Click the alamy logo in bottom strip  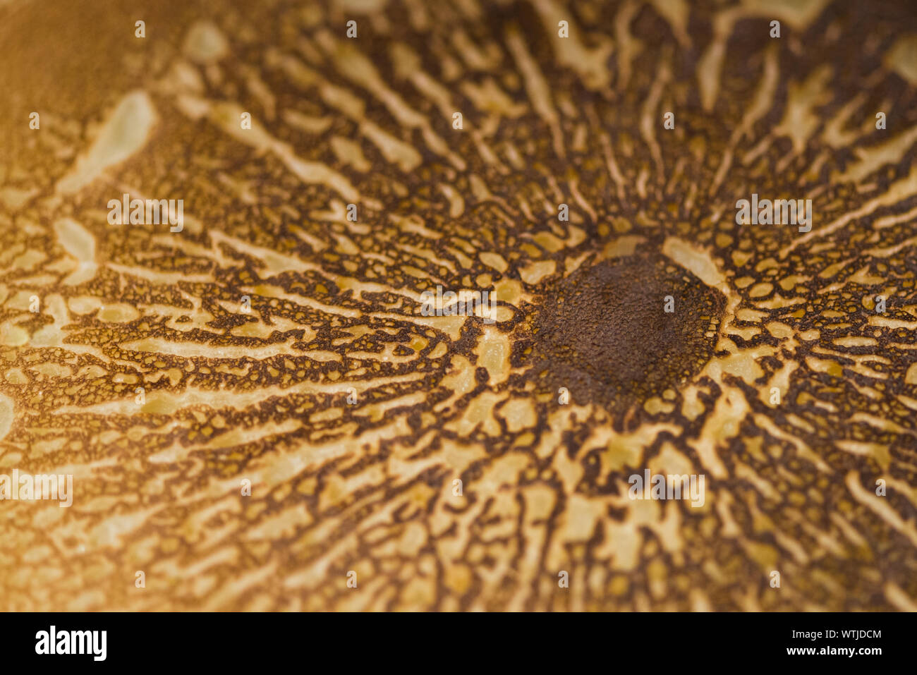71,643
